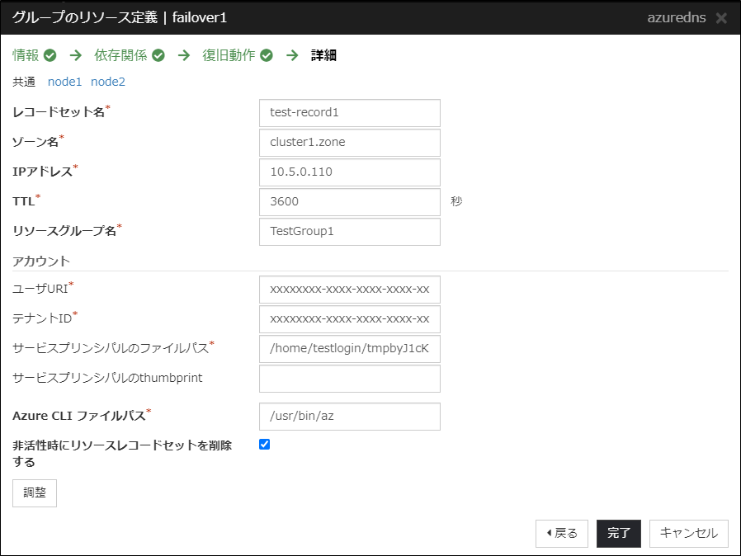Go to the 復旧動作 wizard step
This screenshot has width=741, height=556.
point(229,56)
